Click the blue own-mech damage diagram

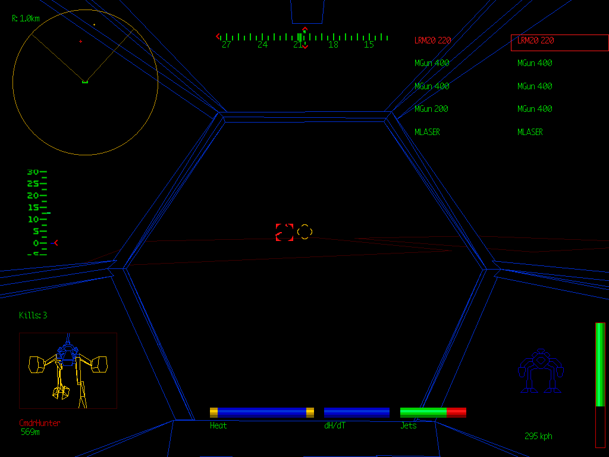pos(540,371)
